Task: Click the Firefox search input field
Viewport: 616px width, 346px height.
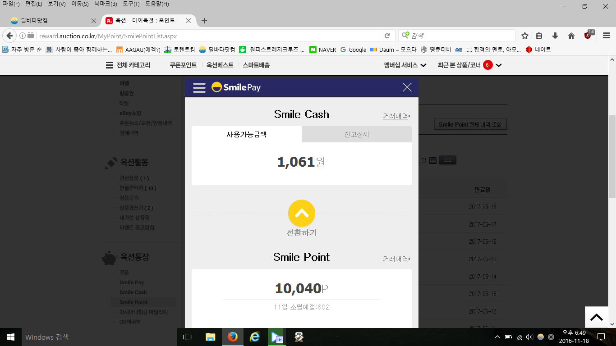Action: point(460,36)
